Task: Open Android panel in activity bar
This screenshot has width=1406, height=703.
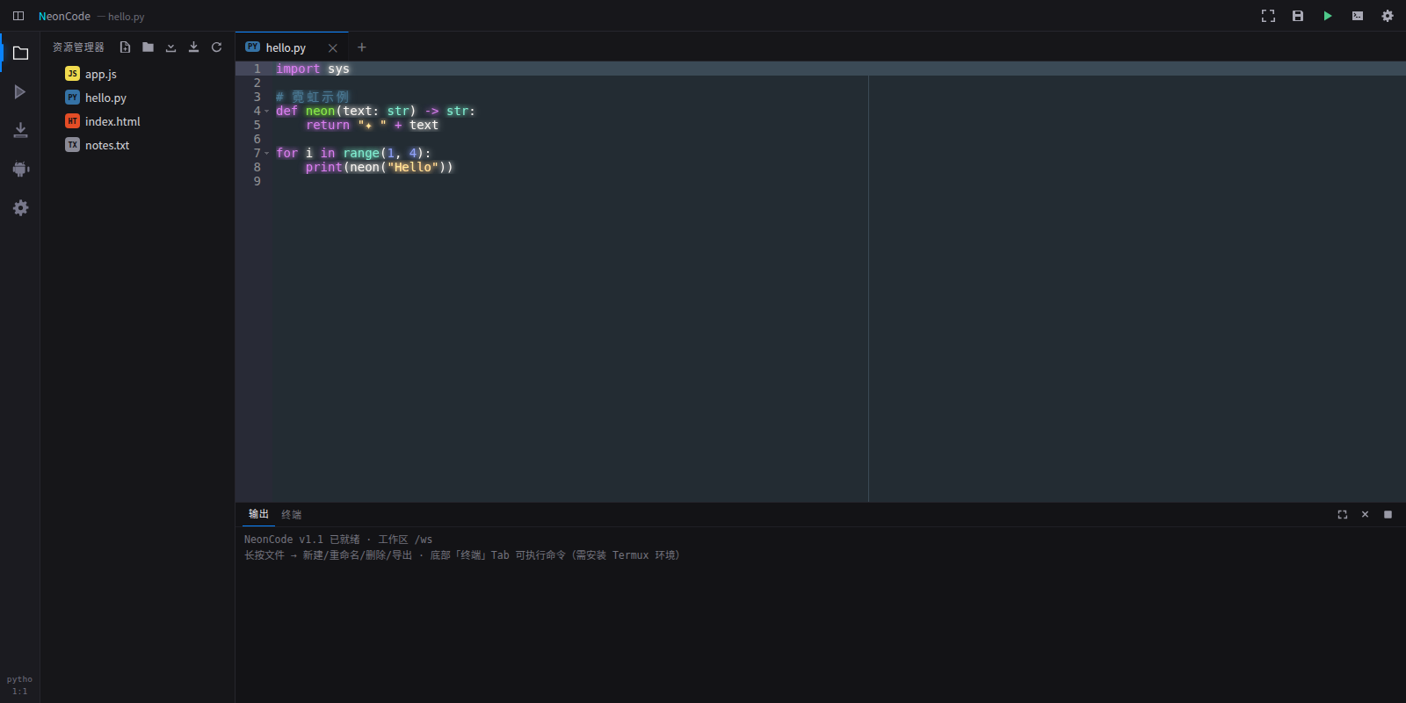Action: (20, 170)
